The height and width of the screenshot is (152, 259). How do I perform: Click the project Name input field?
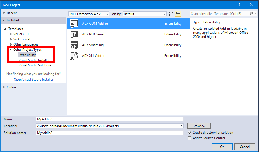tap(110, 119)
